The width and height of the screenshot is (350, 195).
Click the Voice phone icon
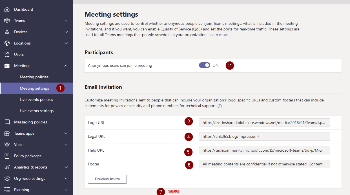(7, 145)
